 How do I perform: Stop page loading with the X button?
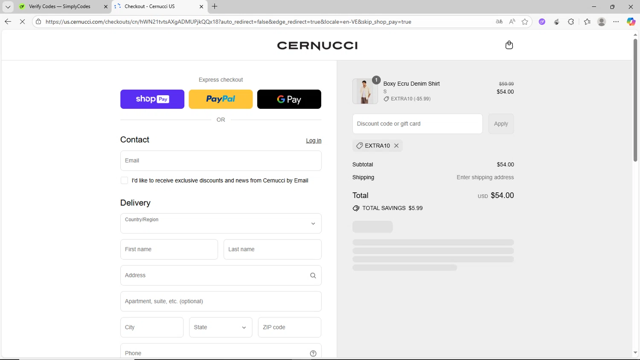tap(23, 21)
